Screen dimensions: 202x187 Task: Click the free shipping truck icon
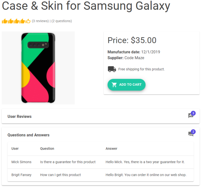pos(112,69)
